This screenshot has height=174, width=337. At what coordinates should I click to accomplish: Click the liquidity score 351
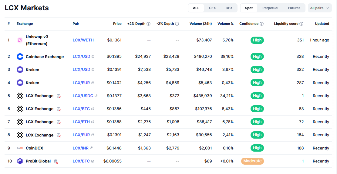[300, 40]
